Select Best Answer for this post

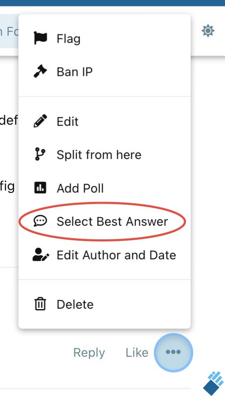click(104, 221)
